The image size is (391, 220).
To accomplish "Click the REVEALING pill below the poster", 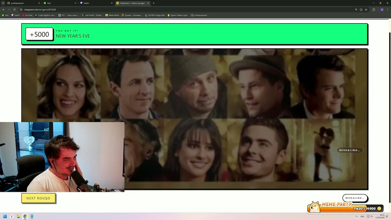I will click(x=355, y=198).
